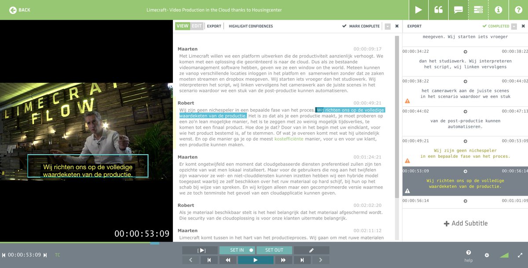This screenshot has height=268, width=528.
Task: Play the video with main play button
Action: tap(256, 260)
